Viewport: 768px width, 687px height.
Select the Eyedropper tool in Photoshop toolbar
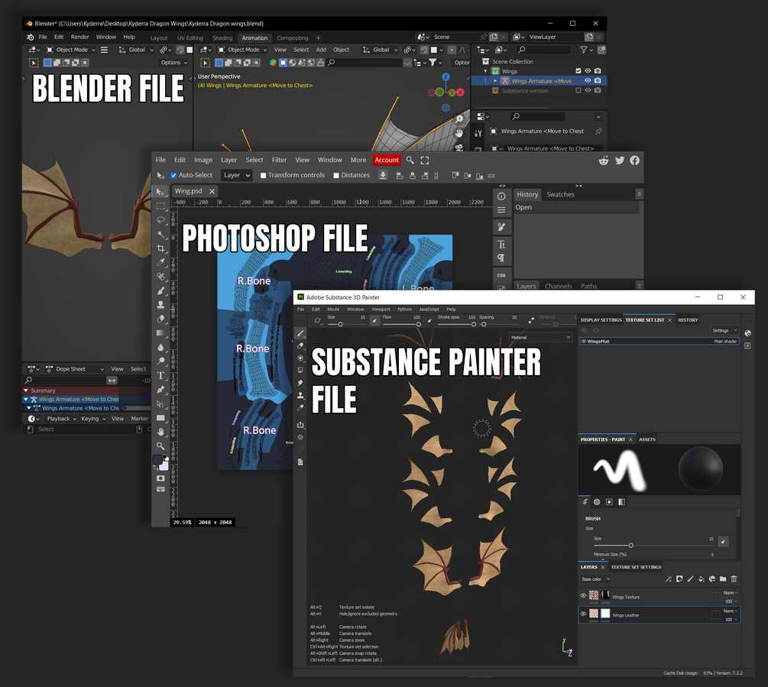(160, 262)
